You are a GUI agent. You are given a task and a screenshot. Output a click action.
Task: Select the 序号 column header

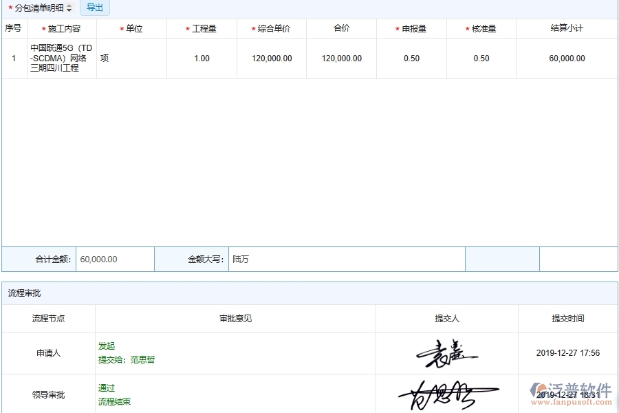point(14,28)
